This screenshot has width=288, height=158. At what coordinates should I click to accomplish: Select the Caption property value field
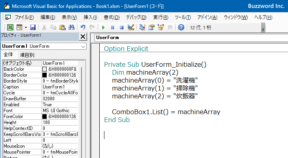(60, 87)
